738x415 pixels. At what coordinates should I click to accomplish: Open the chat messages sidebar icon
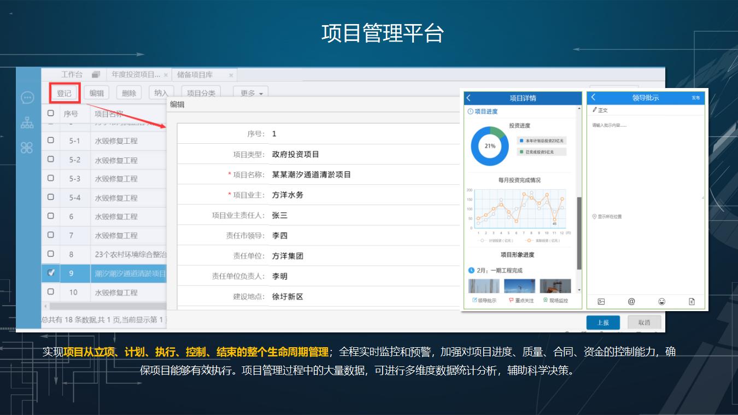pos(27,98)
